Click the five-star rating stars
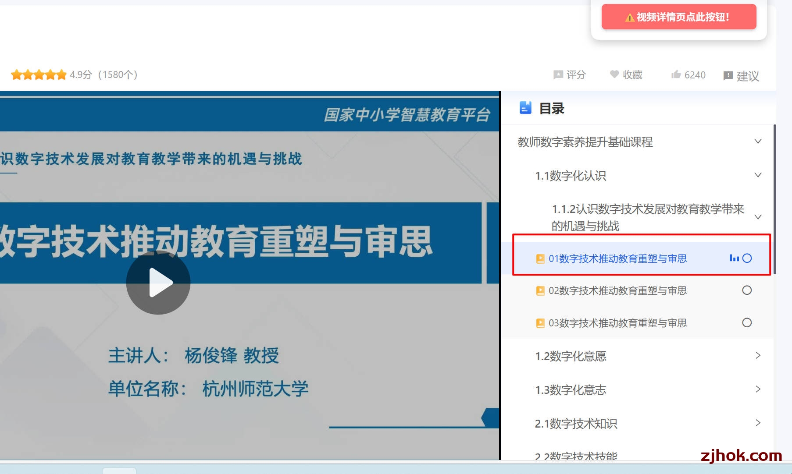The height and width of the screenshot is (474, 792). pyautogui.click(x=39, y=74)
